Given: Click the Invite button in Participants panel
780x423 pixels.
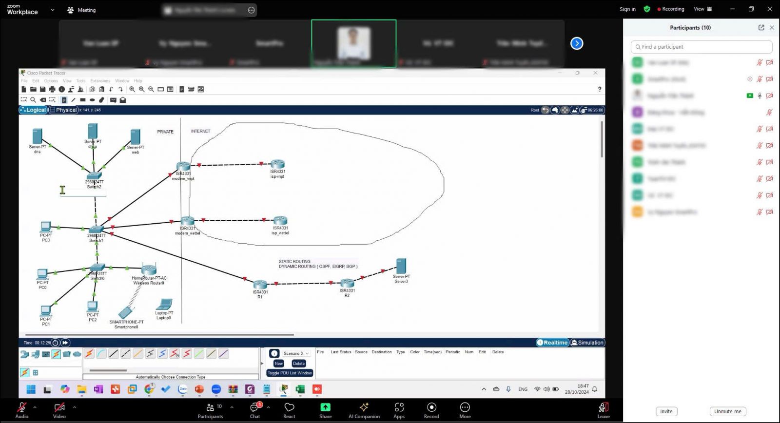Looking at the screenshot, I should [666, 411].
